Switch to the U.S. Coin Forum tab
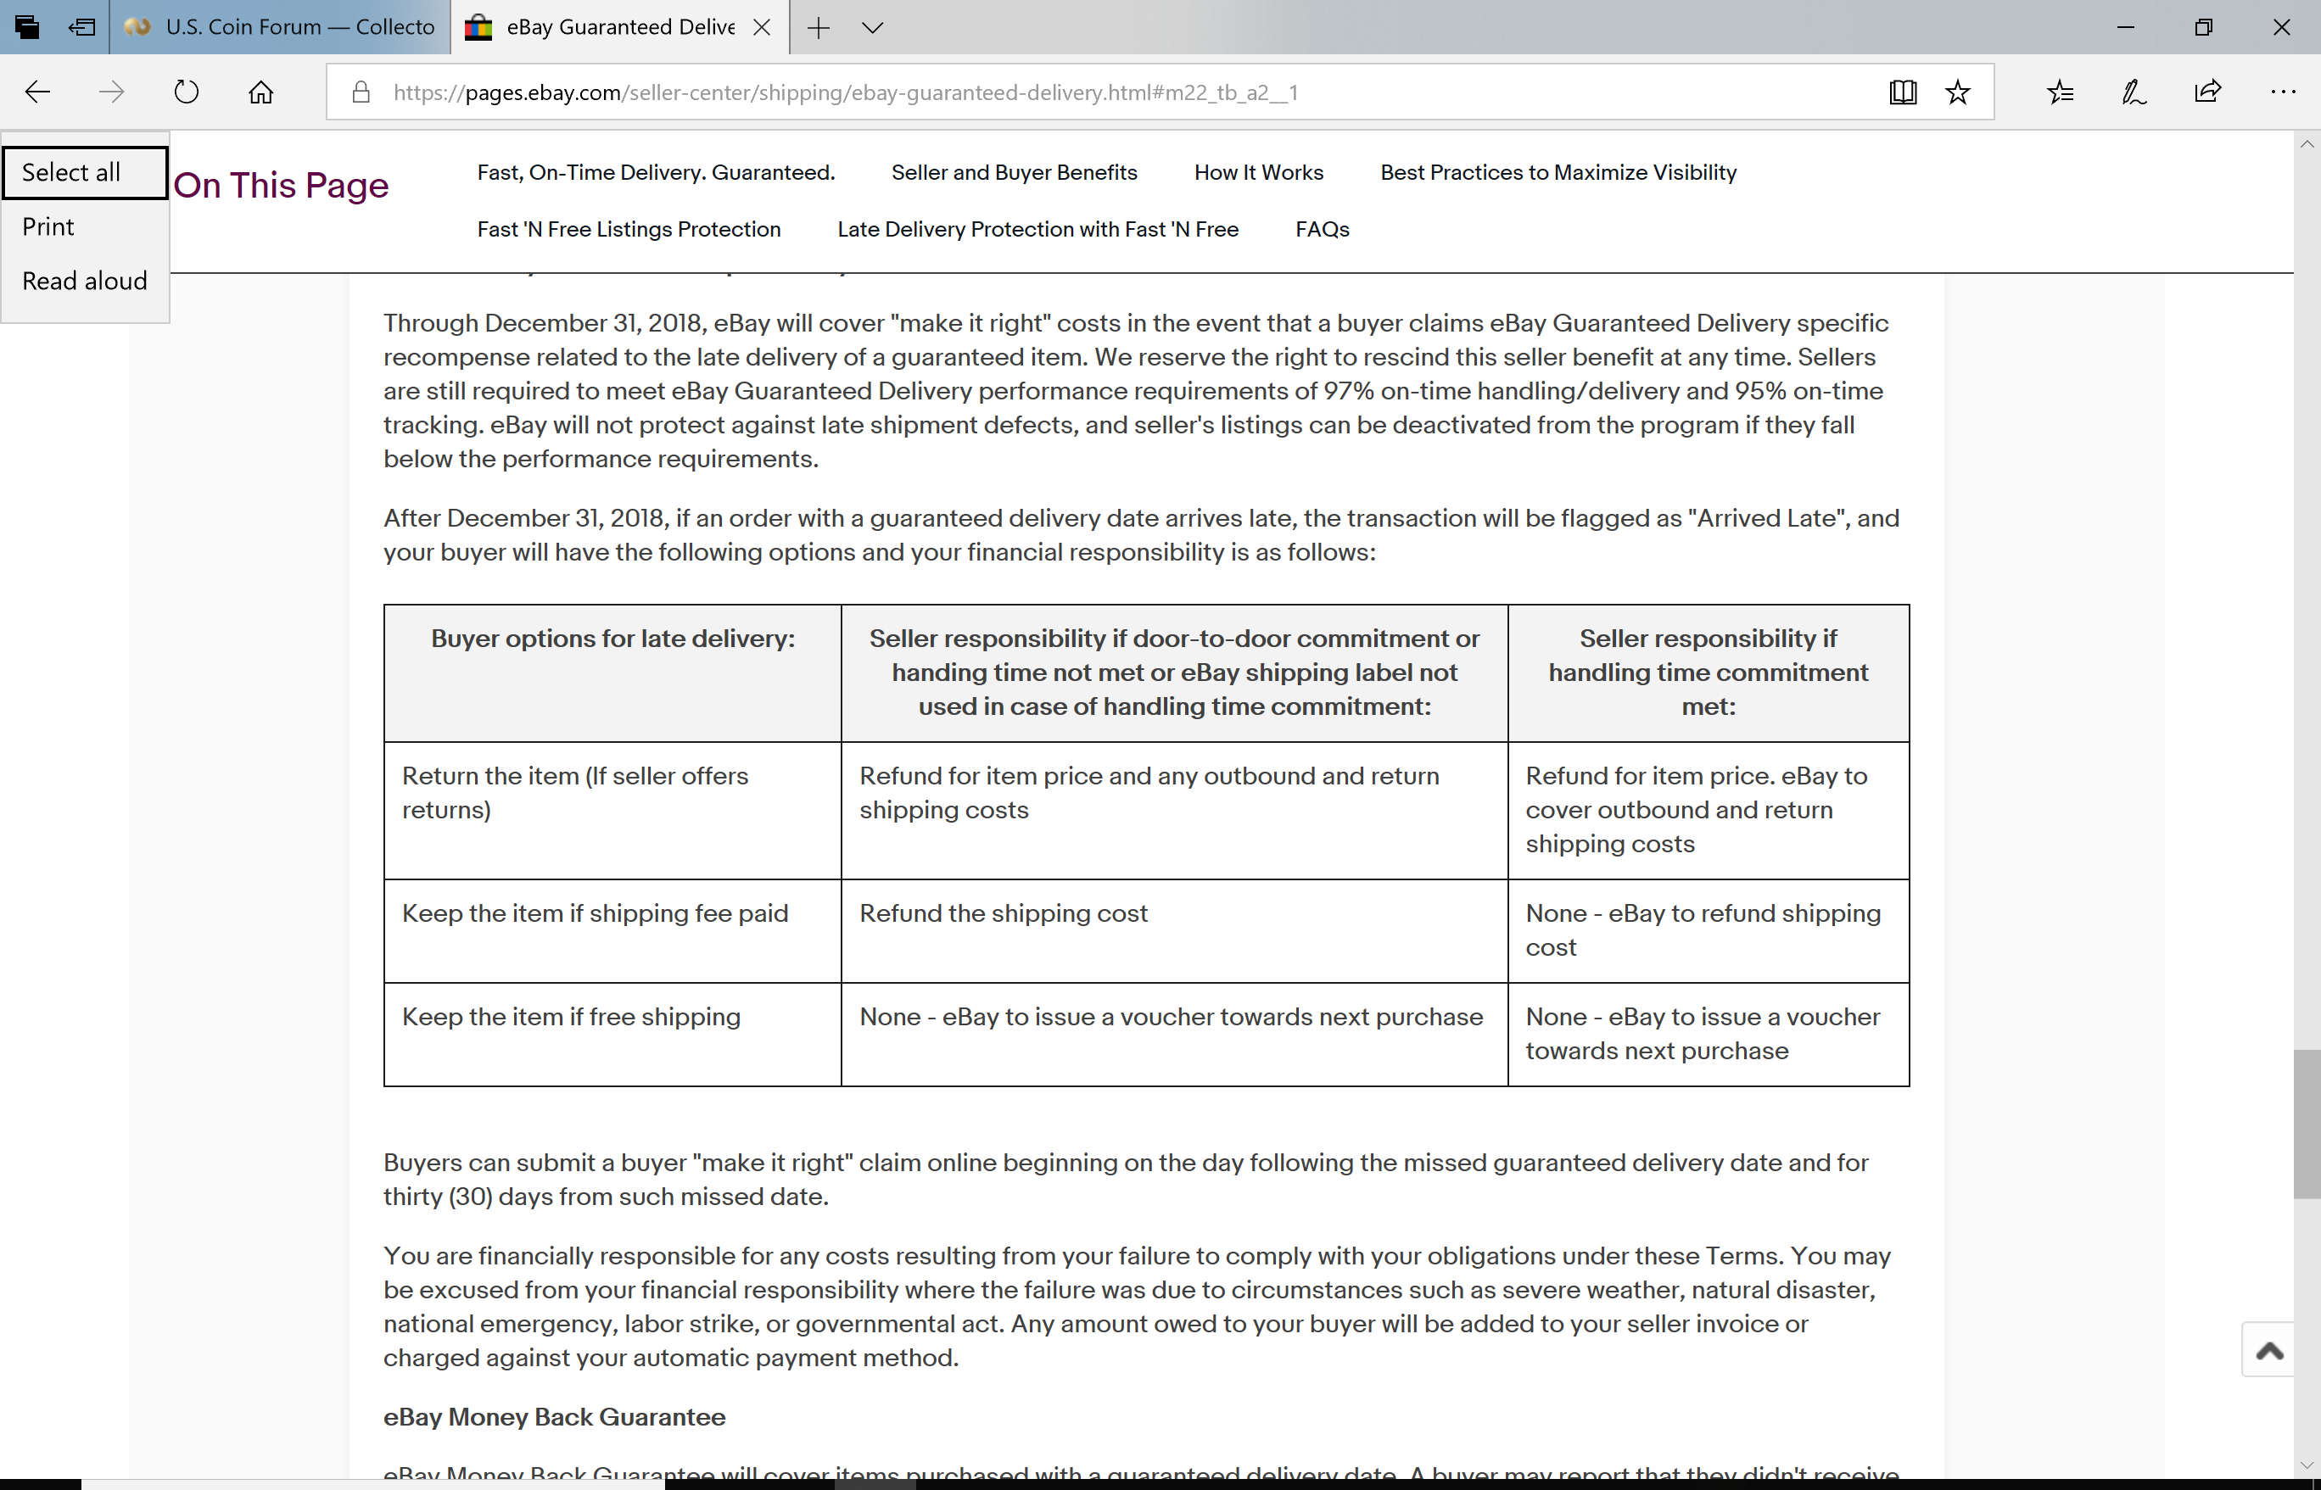Viewport: 2321px width, 1490px height. [x=281, y=27]
